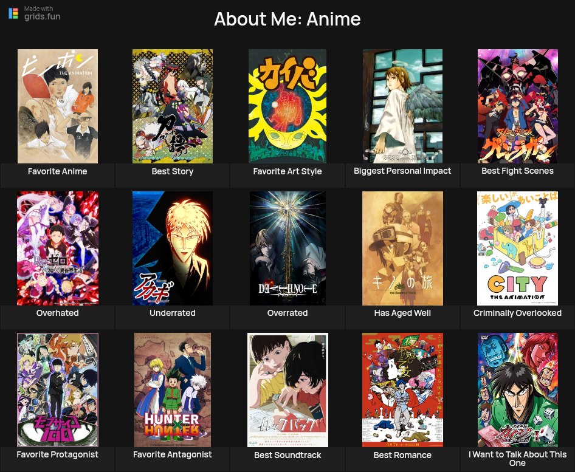Select the Night Is Short red poster
This screenshot has width=575, height=472.
[x=402, y=390]
